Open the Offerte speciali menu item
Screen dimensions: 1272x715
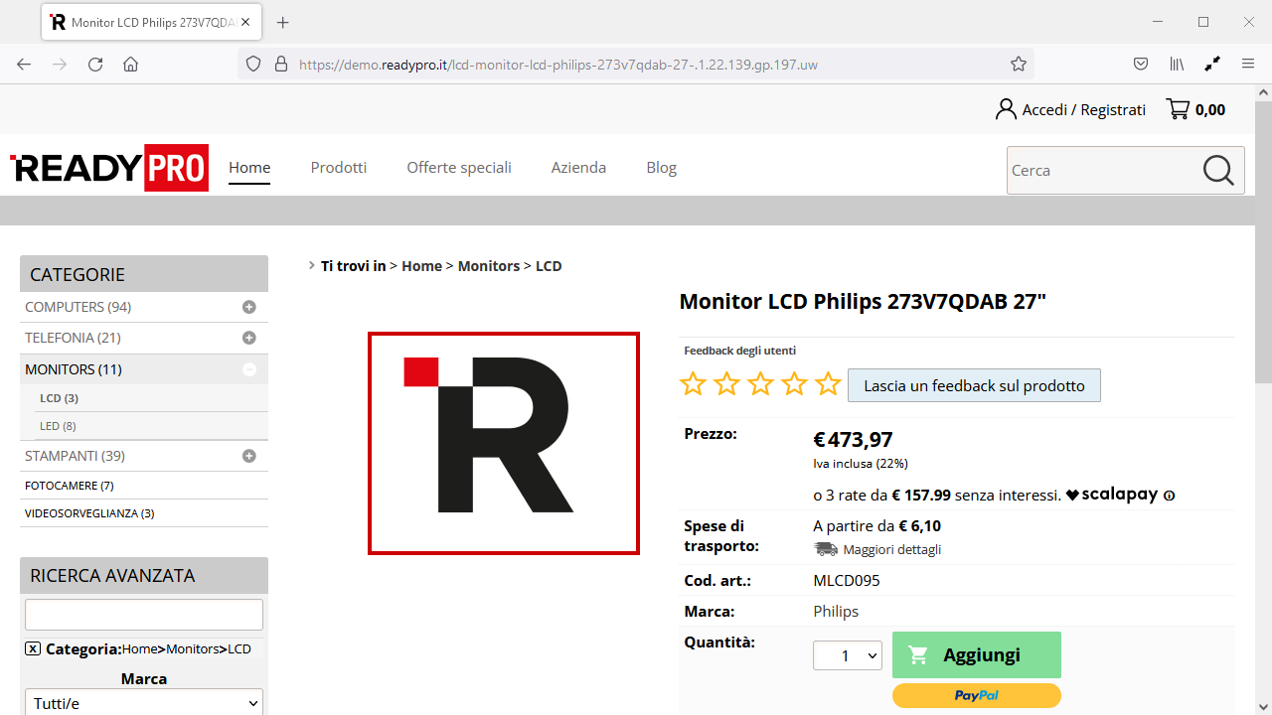click(x=459, y=168)
